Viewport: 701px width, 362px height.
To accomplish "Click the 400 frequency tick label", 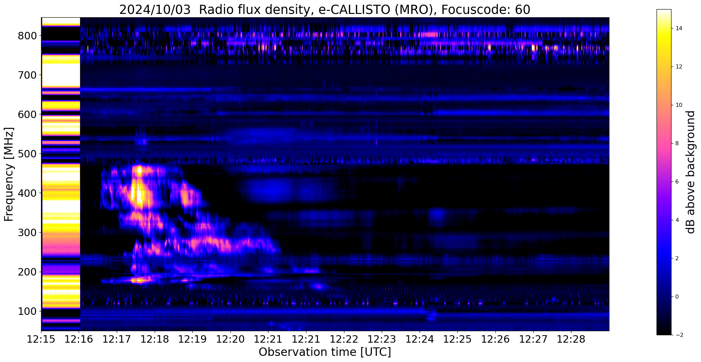I will click(27, 193).
